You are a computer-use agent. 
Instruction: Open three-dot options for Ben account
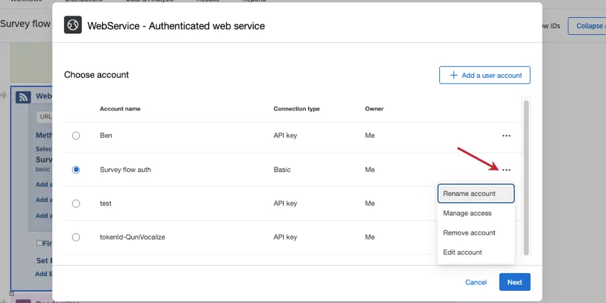[506, 135]
